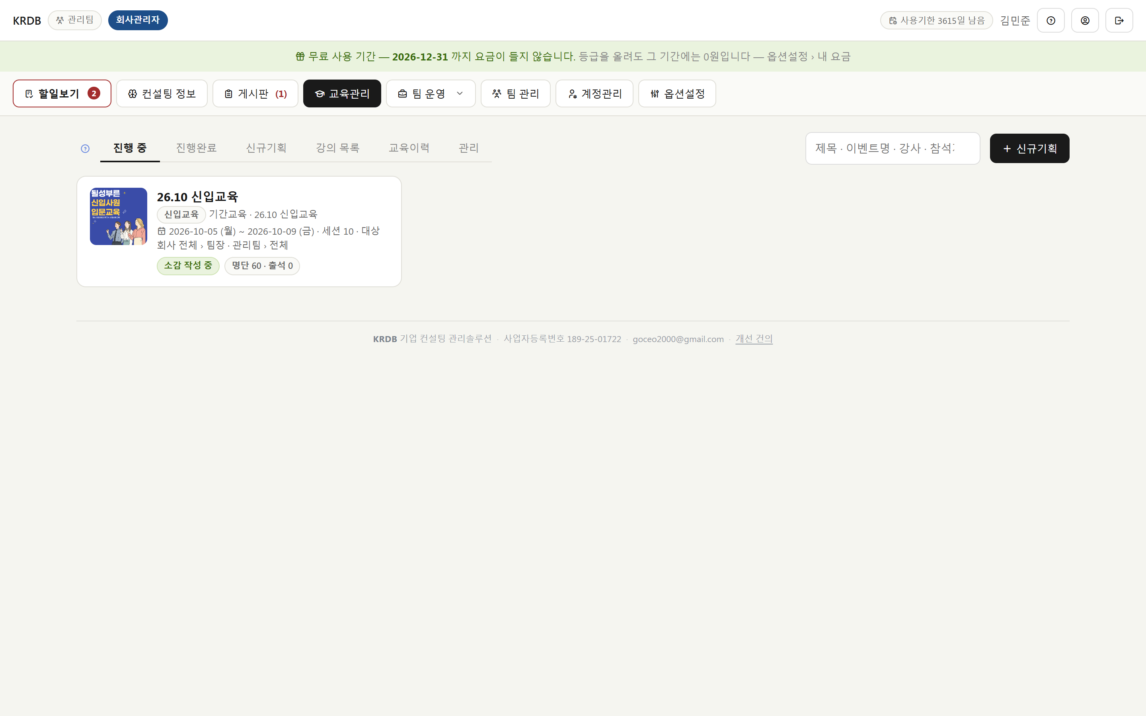This screenshot has width=1146, height=716.
Task: Open the 교육이력 tab
Action: point(409,148)
